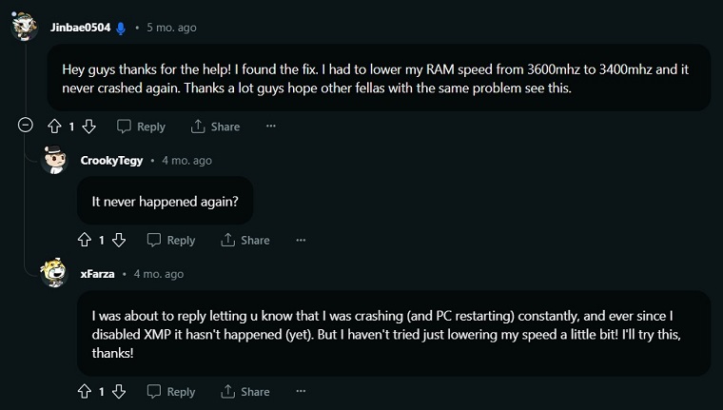Reply to Jinbae0504's comment

click(141, 127)
